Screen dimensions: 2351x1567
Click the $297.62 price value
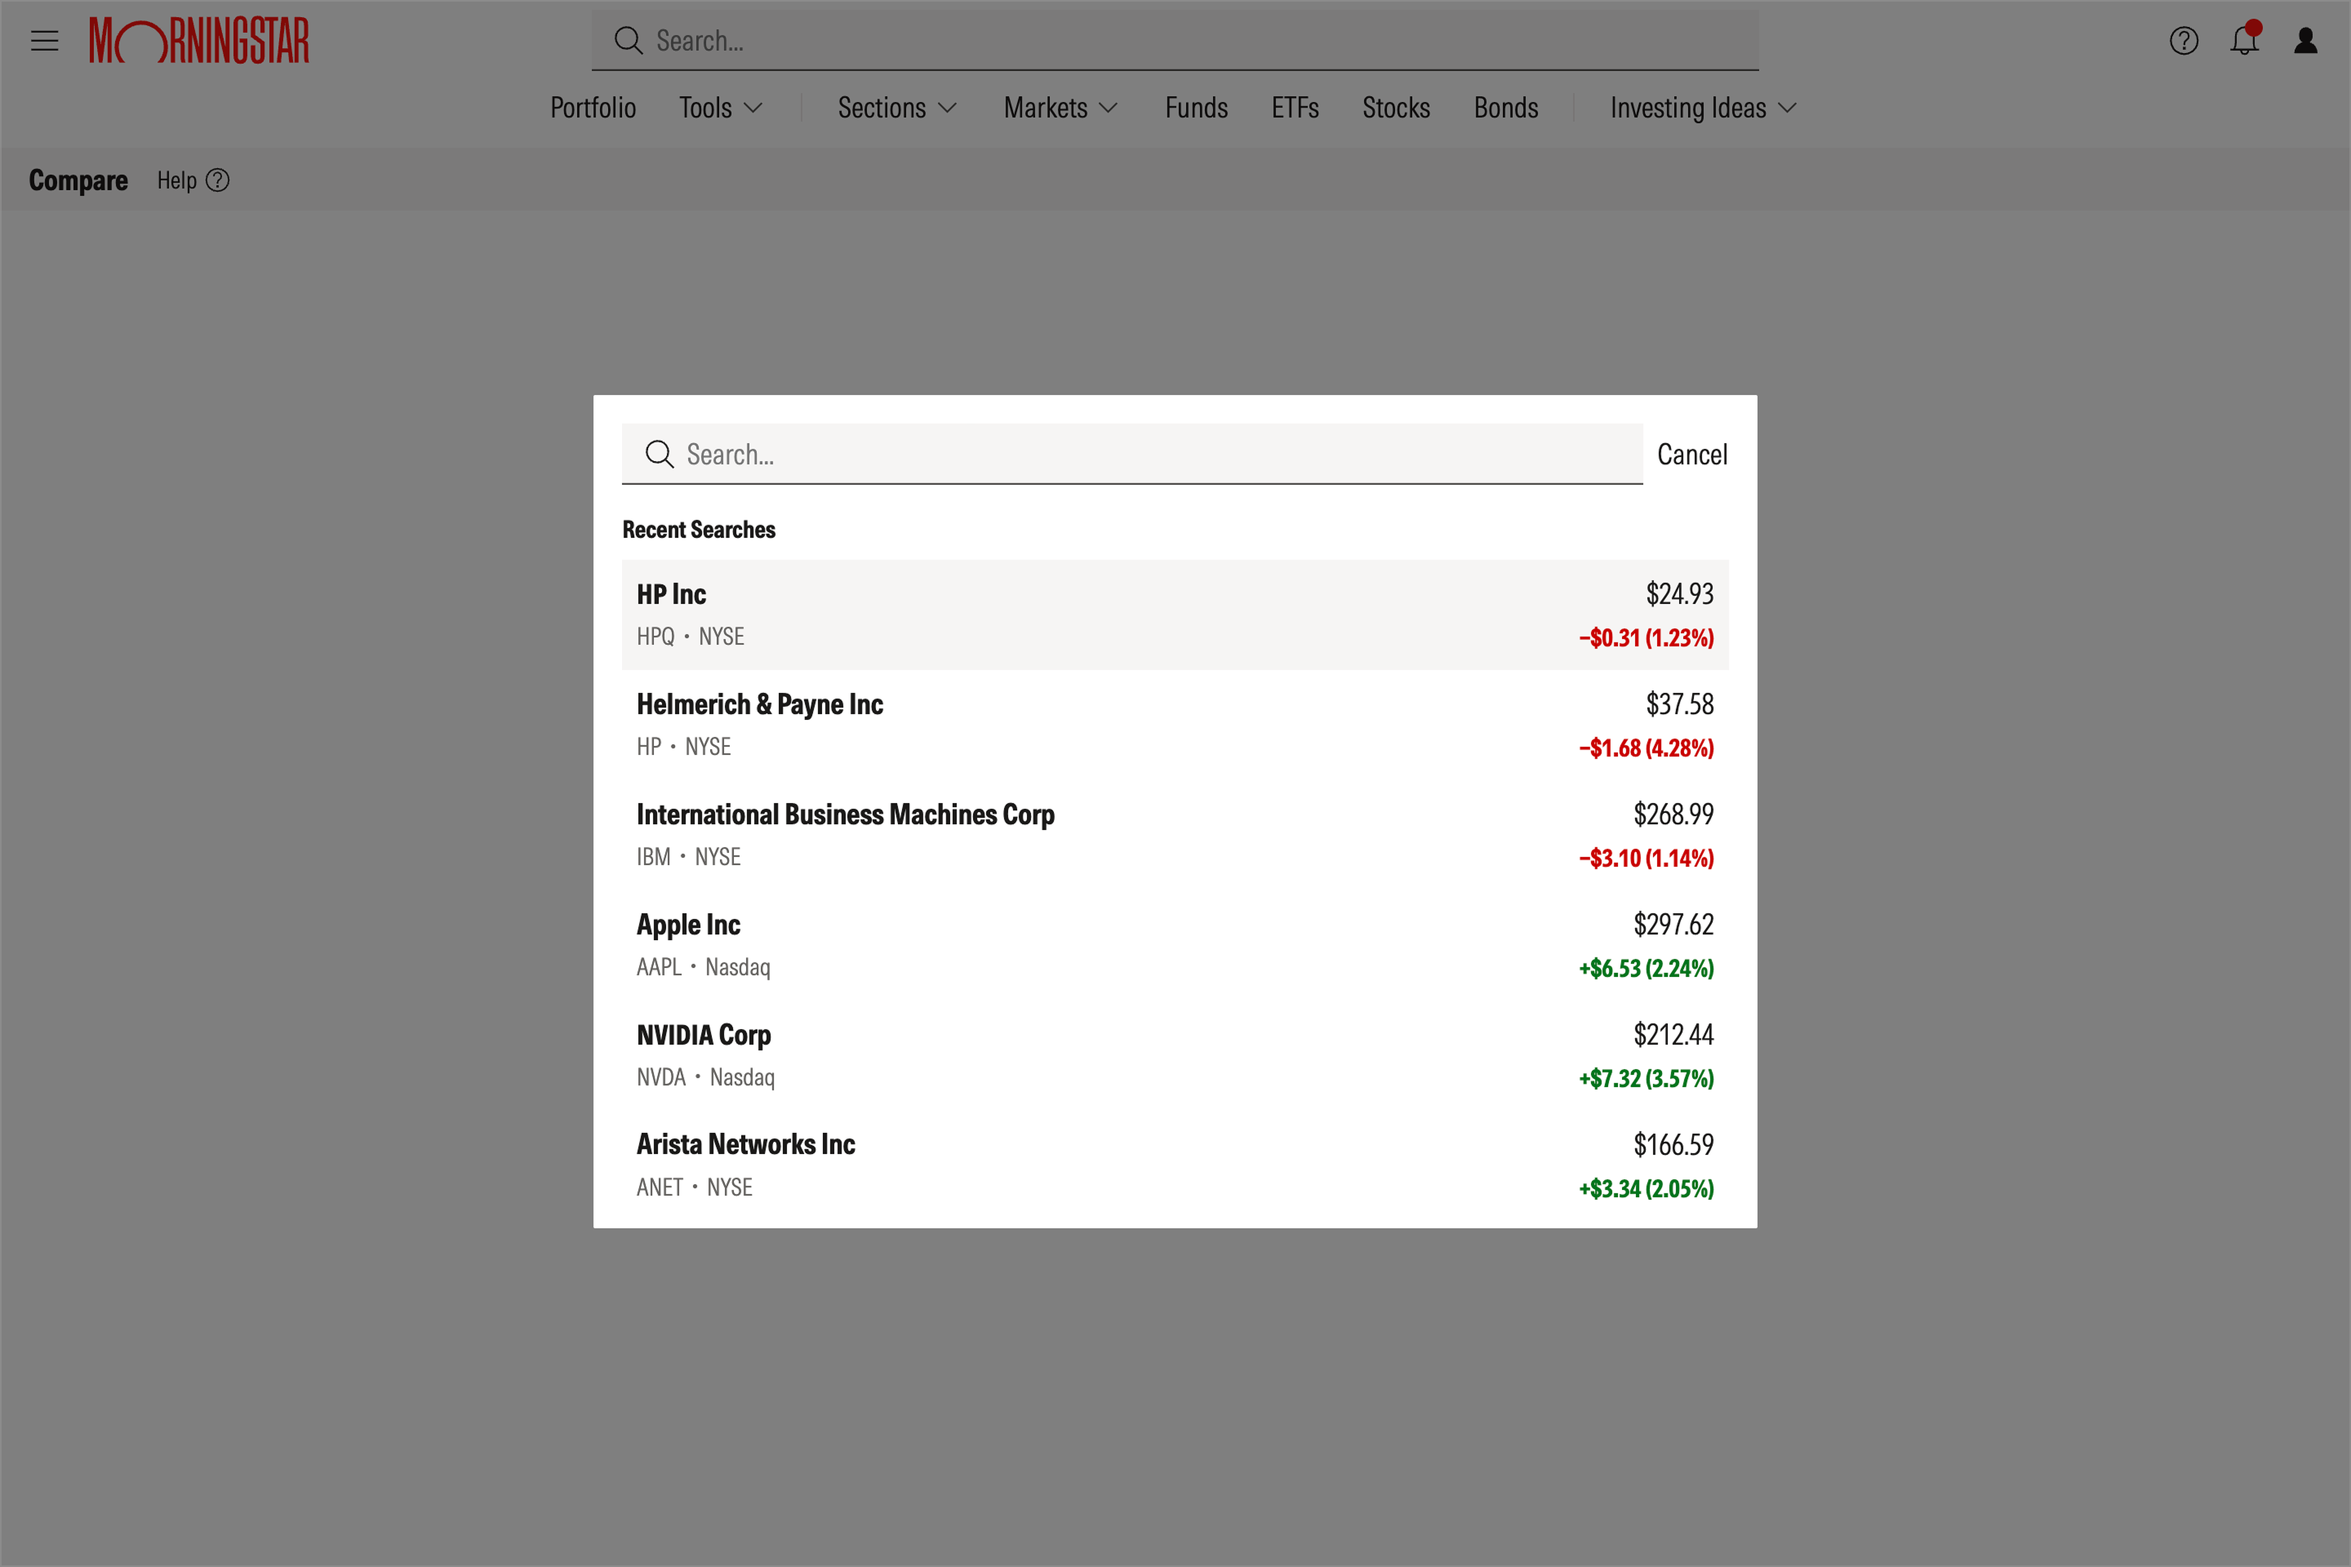pyautogui.click(x=1673, y=925)
